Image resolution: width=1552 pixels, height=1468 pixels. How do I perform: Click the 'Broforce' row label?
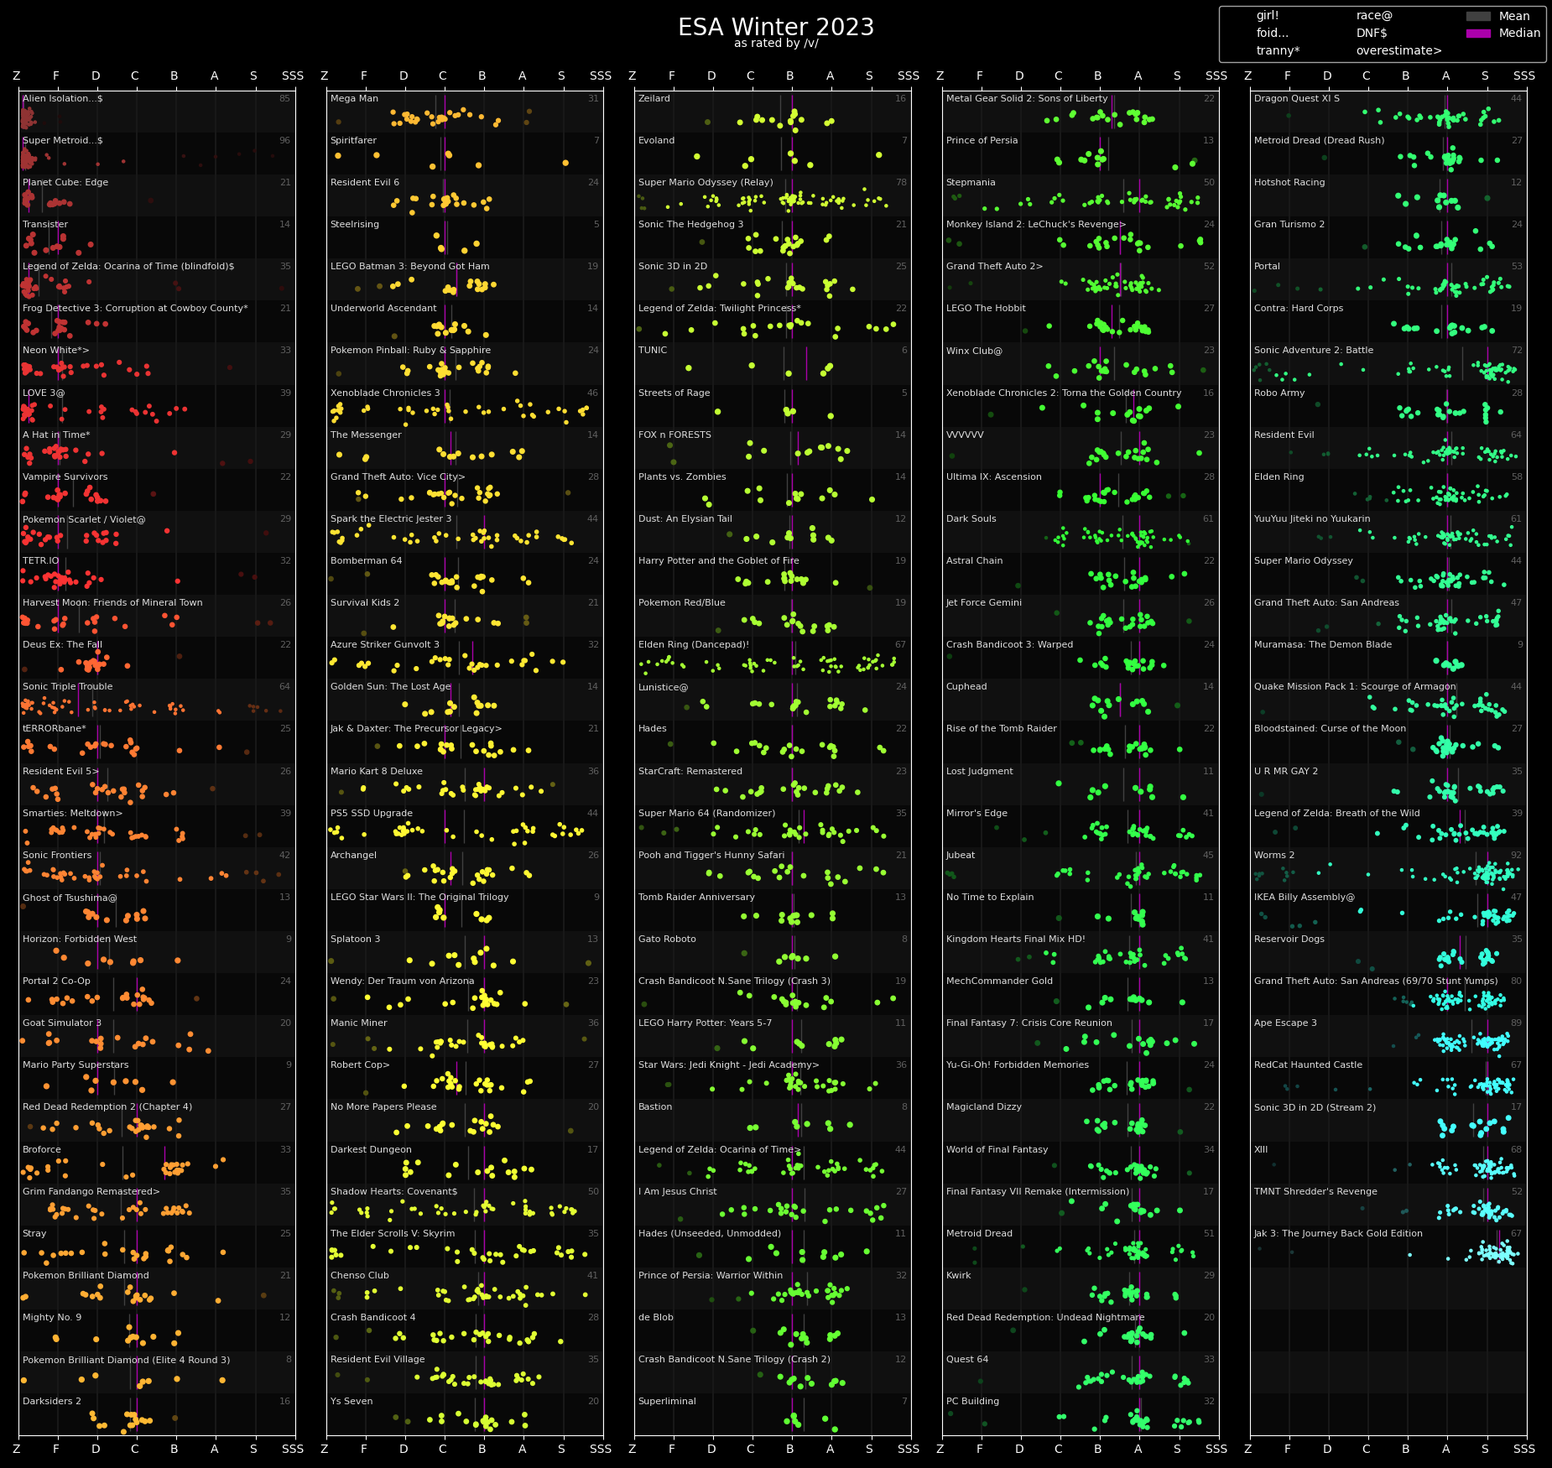[42, 1150]
